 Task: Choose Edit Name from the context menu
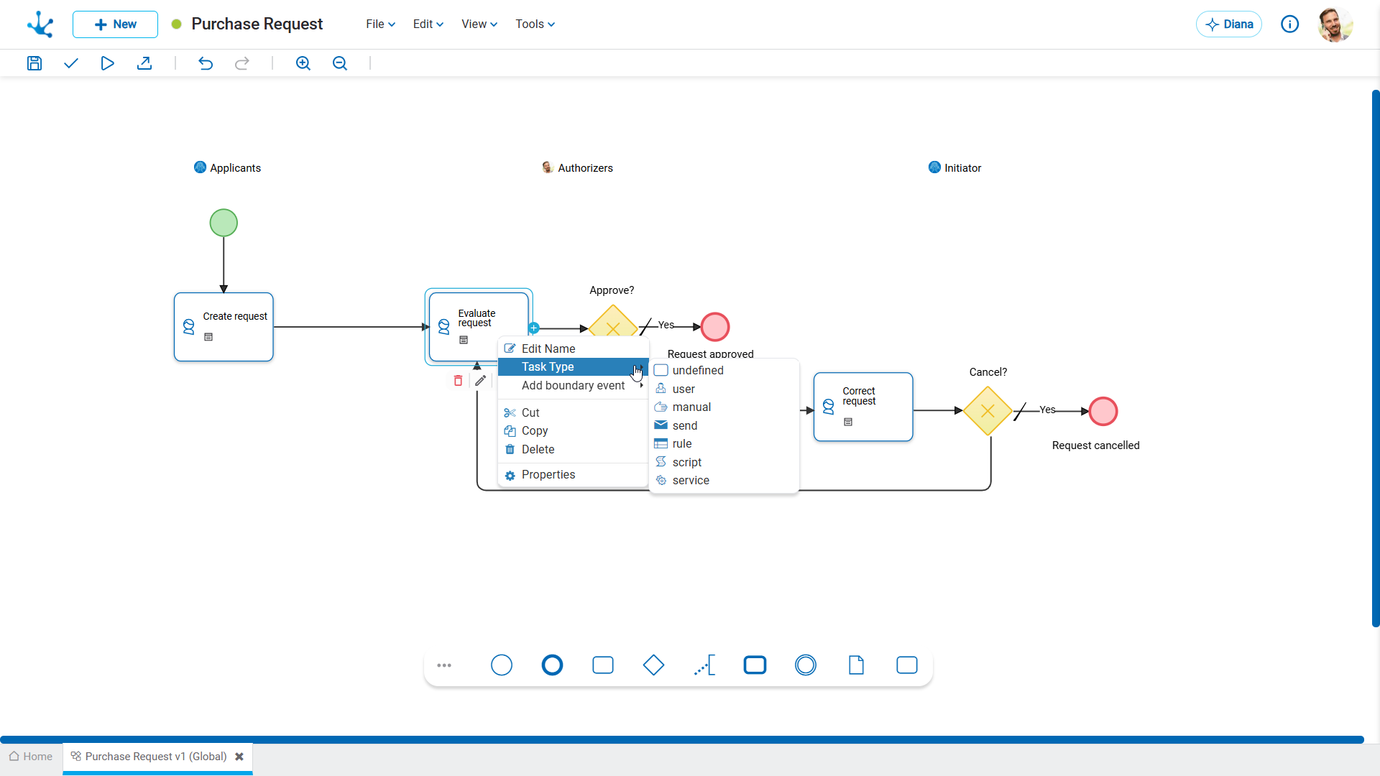[x=574, y=348]
